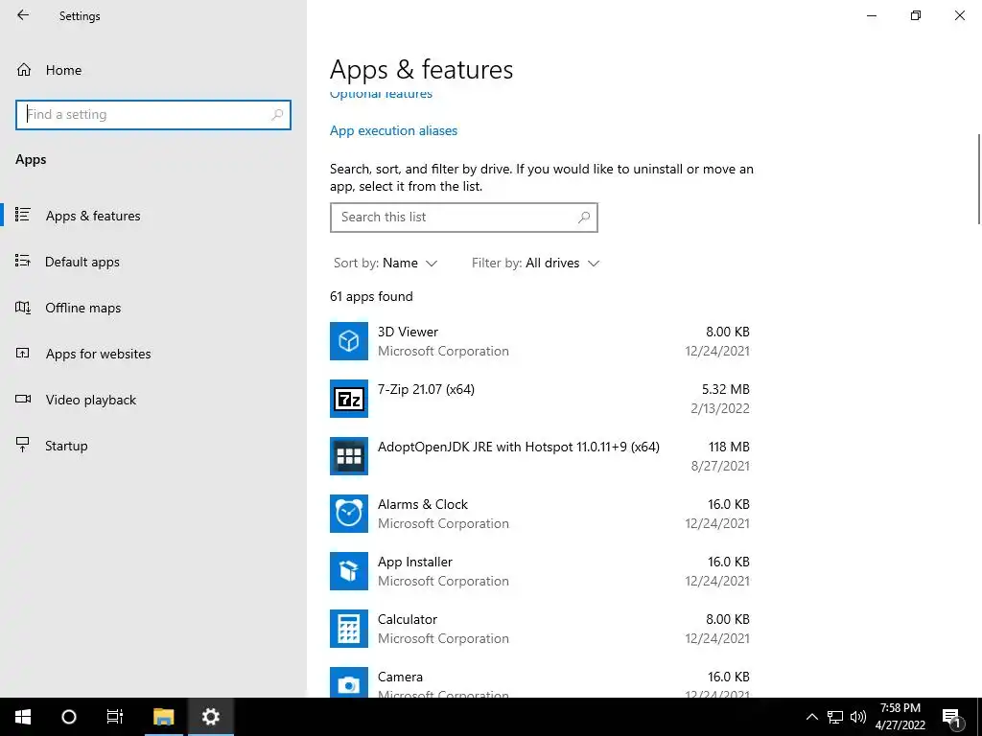Select the App Installer app icon
982x736 pixels.
[x=349, y=571]
